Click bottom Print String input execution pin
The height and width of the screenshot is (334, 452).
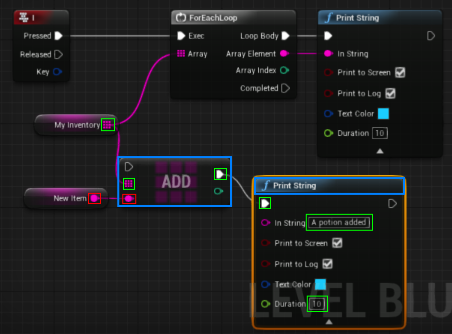coord(265,204)
